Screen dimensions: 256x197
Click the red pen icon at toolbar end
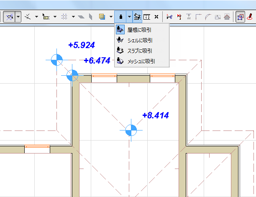coord(250,17)
